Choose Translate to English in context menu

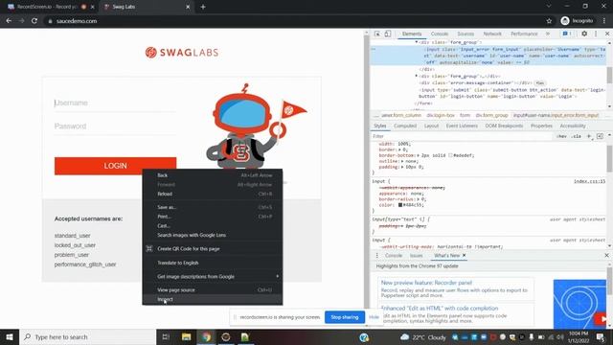[213, 263]
